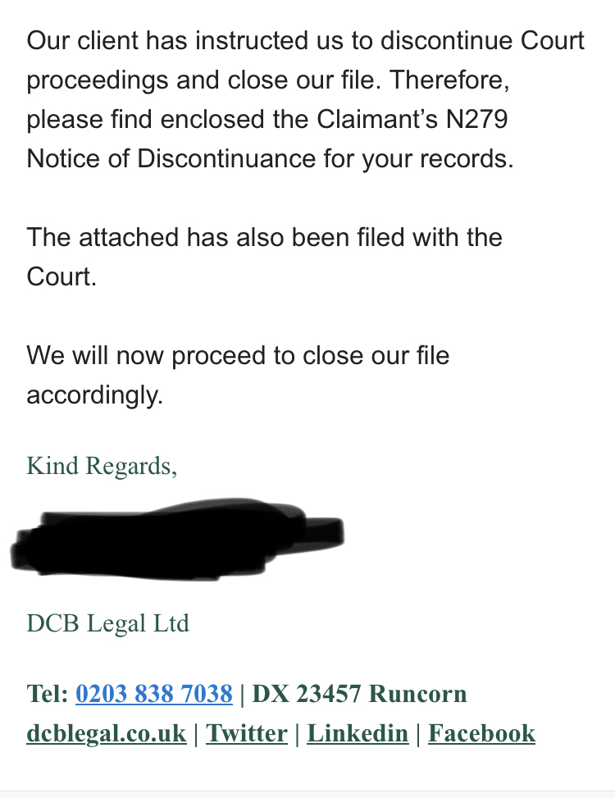Open the Linkedin link in signature
Screen dimensions: 615x798
coord(358,733)
